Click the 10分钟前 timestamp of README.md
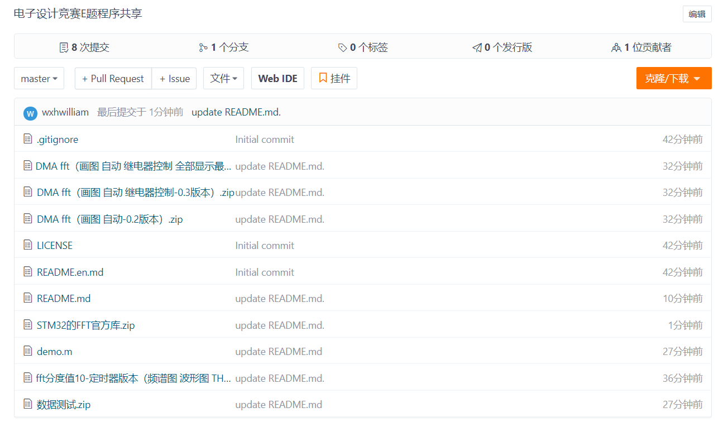This screenshot has width=723, height=422. click(x=683, y=298)
